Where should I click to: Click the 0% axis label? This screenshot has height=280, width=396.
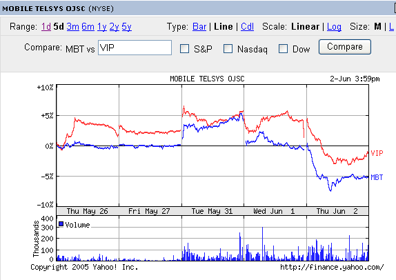(49, 146)
